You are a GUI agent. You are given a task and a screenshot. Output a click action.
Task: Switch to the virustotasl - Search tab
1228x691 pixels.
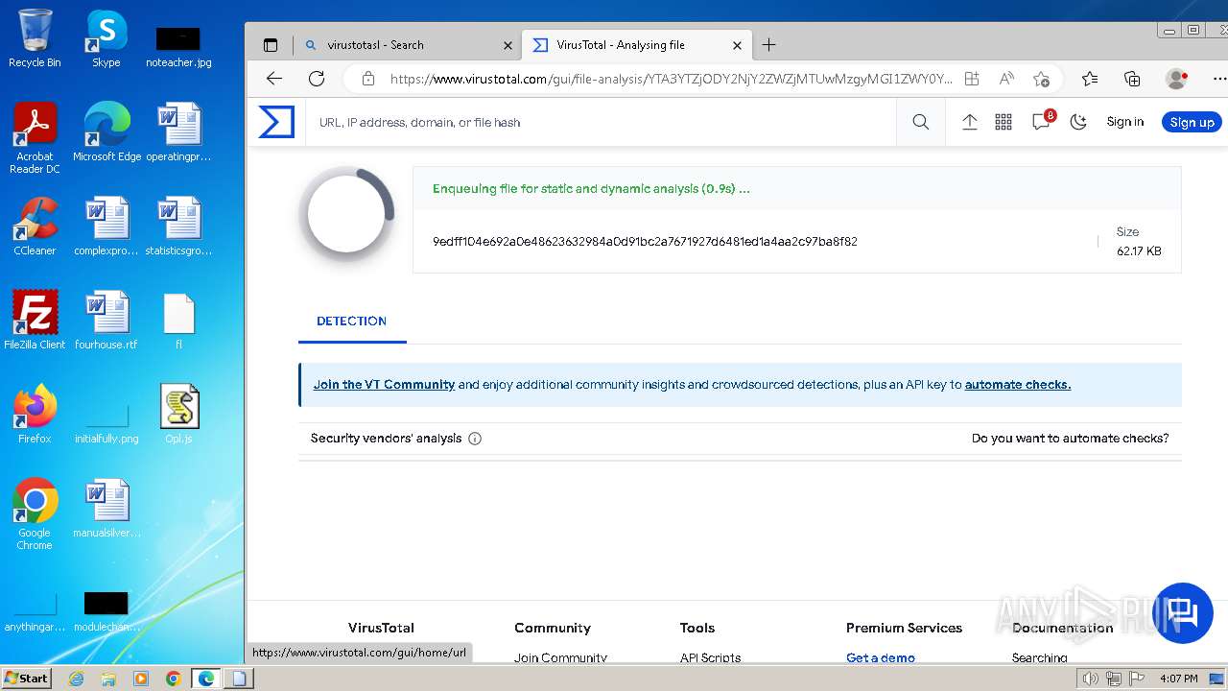(x=406, y=45)
